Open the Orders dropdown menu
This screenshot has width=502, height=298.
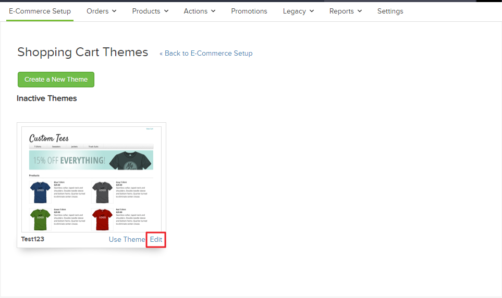point(101,11)
